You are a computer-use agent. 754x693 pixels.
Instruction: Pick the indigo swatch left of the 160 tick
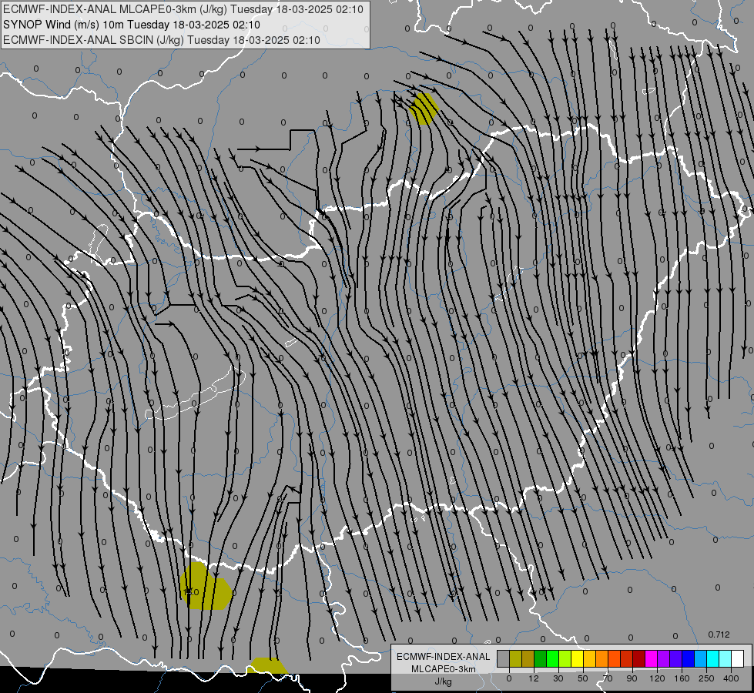pyautogui.click(x=676, y=658)
